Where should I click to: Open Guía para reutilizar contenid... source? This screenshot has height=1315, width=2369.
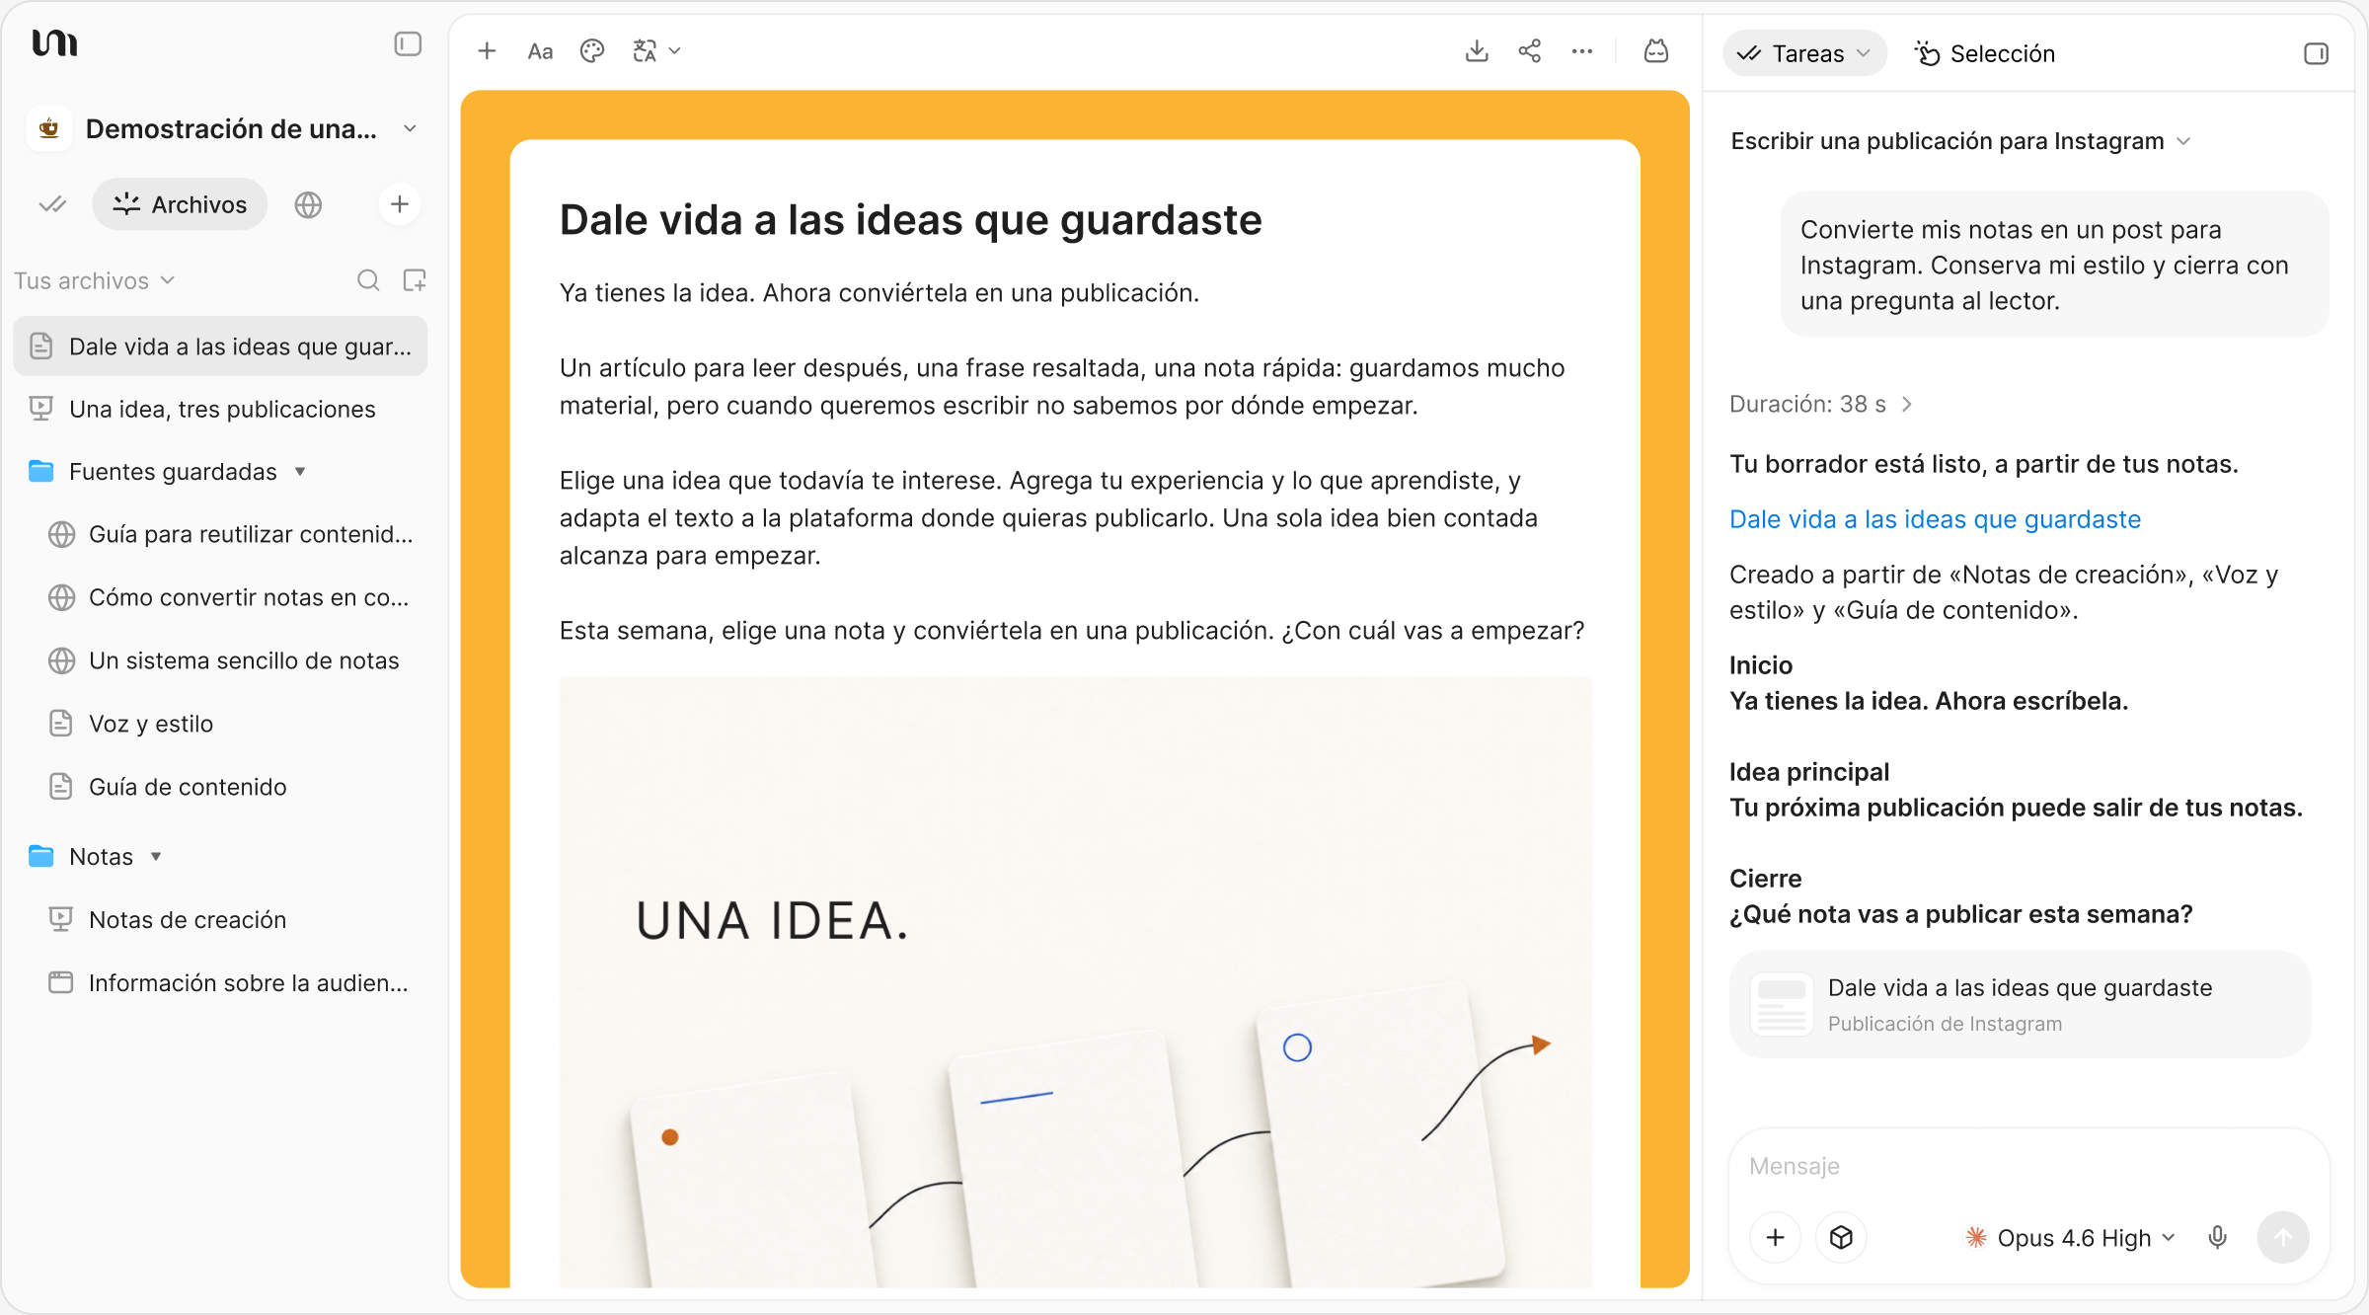tap(230, 534)
